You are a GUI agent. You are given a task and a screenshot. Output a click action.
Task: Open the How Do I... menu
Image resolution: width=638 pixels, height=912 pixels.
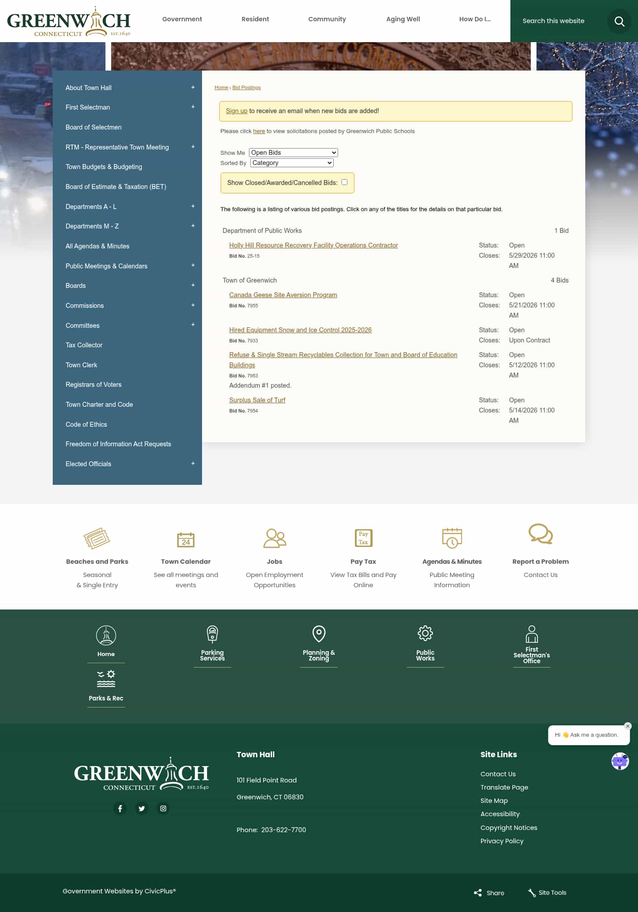coord(475,19)
